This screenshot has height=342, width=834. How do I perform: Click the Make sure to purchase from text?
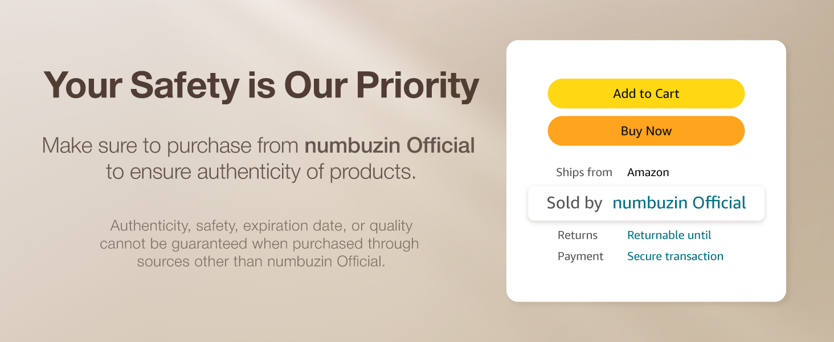click(x=171, y=145)
